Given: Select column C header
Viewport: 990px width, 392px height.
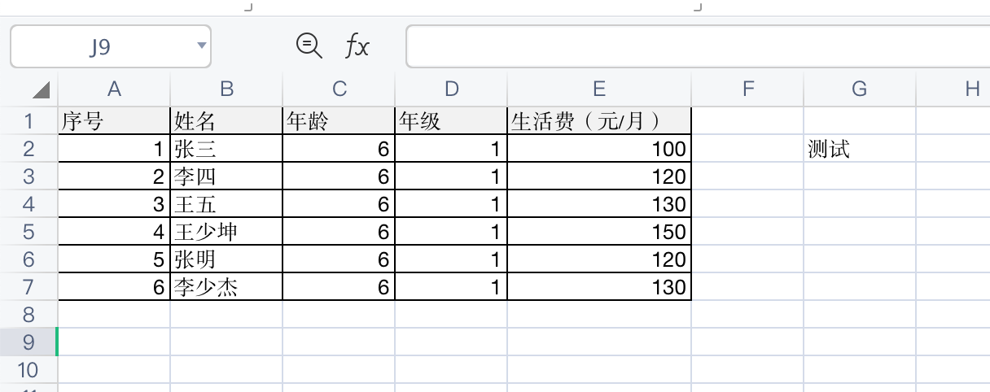Looking at the screenshot, I should tap(339, 89).
